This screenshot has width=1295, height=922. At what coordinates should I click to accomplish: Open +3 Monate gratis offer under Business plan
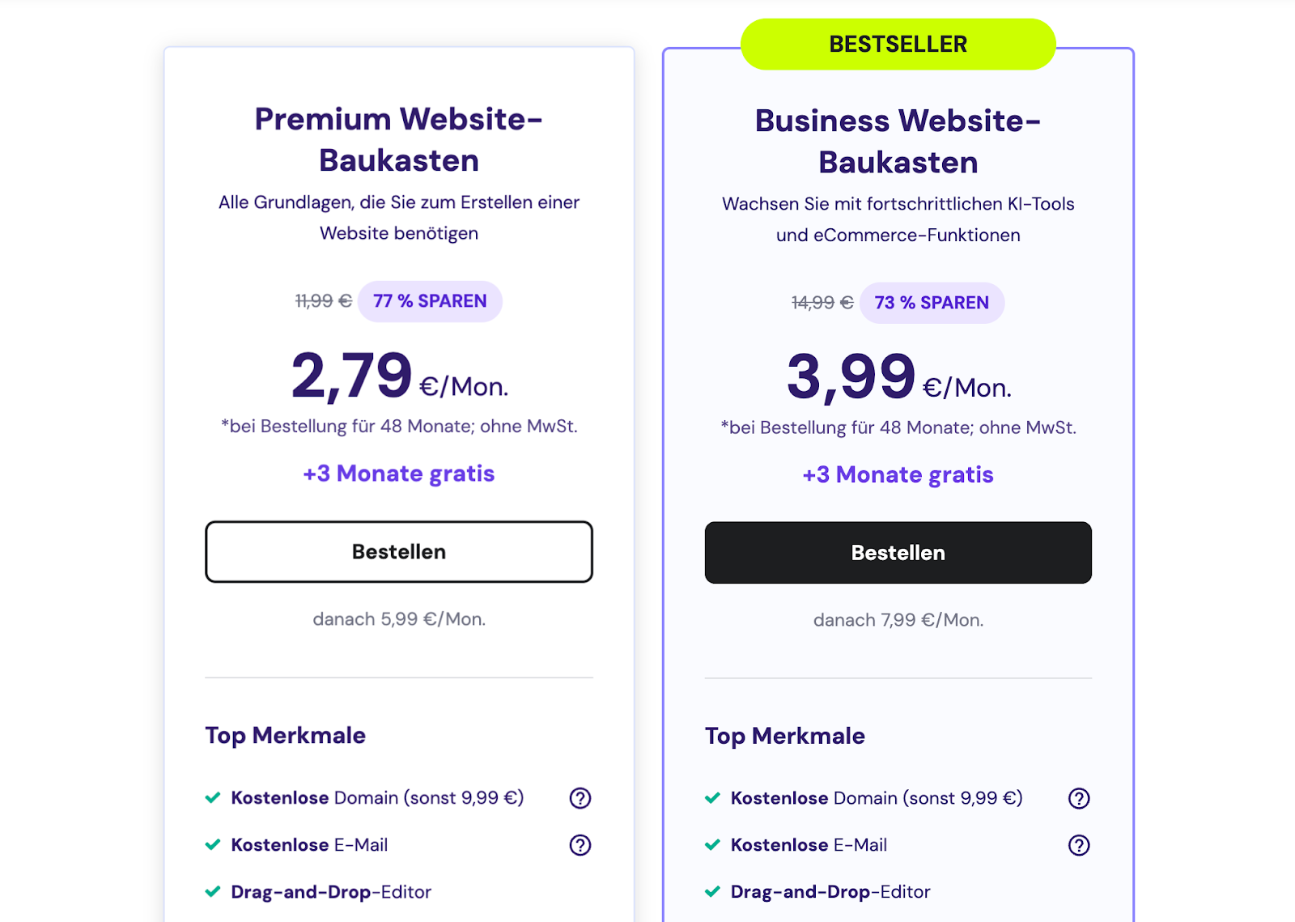point(897,474)
